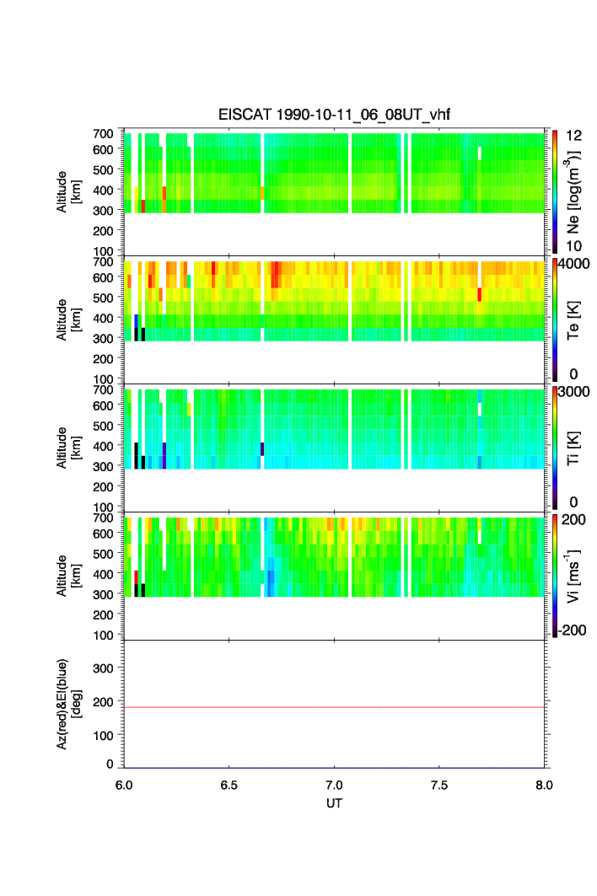Click the 500 altitude tick of the Te panel
This screenshot has width=597, height=896.
(104, 298)
